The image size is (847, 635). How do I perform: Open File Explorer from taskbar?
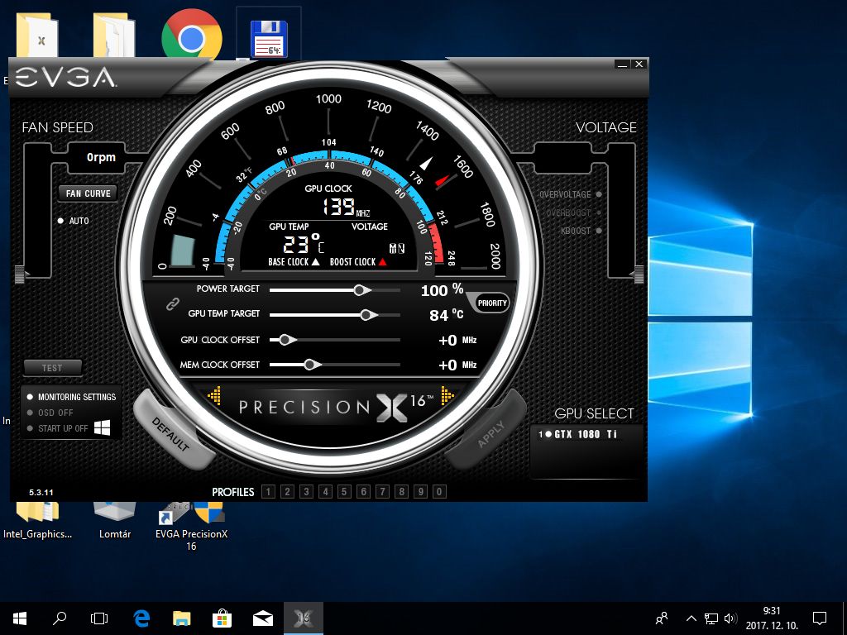[181, 618]
